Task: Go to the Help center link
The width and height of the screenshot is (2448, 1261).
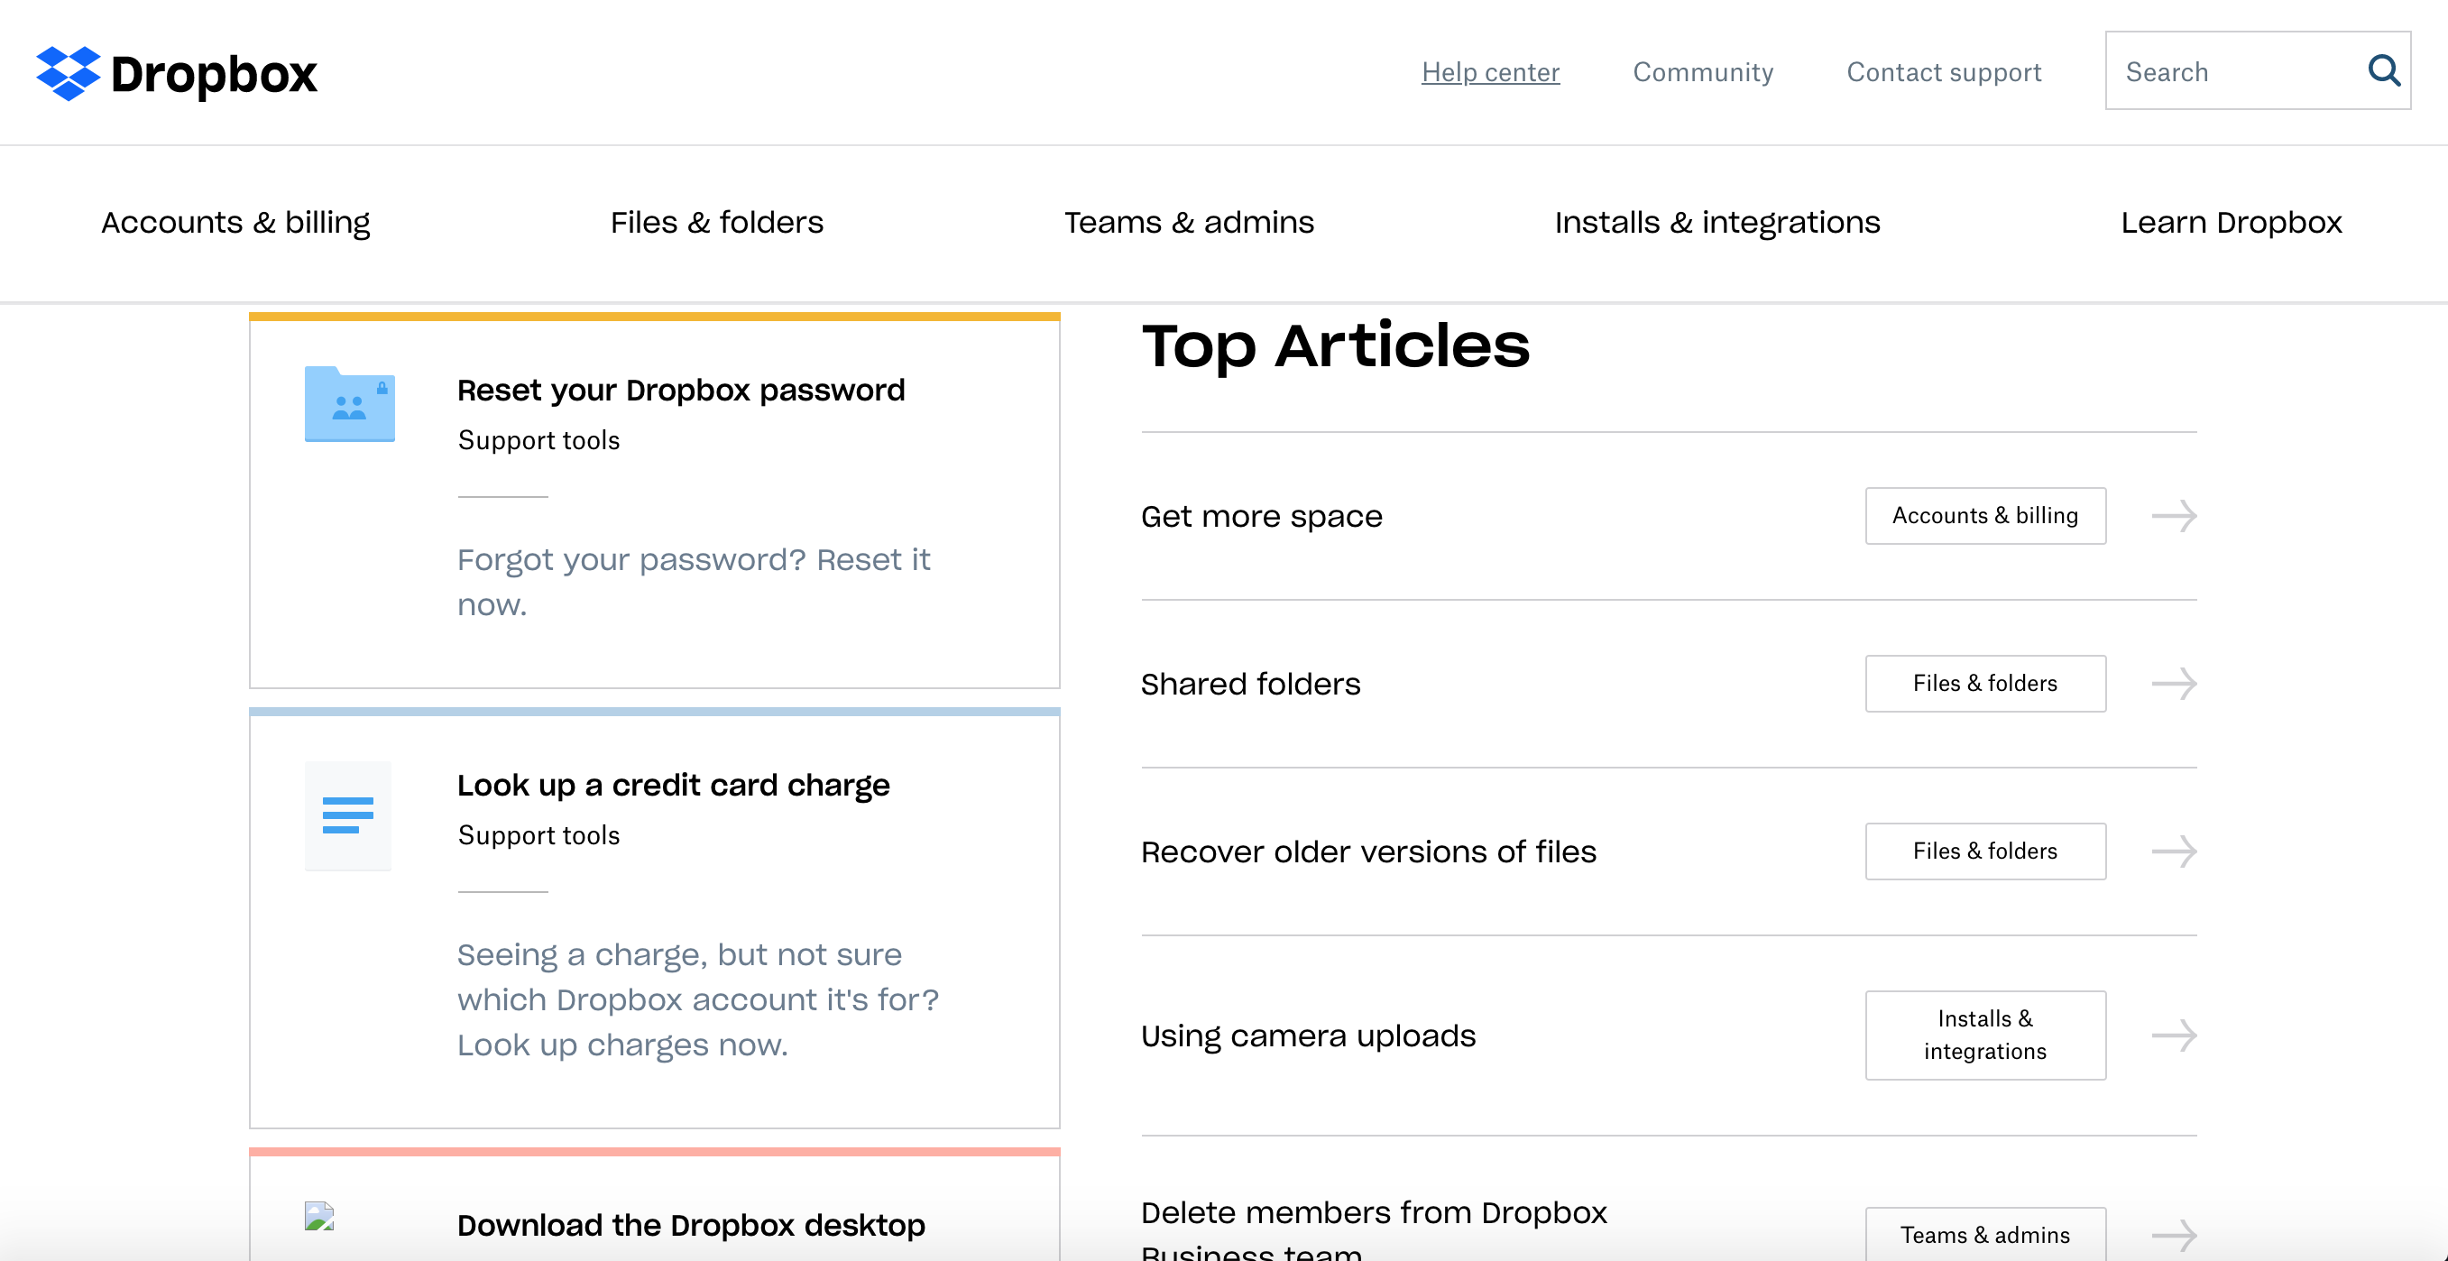Action: click(x=1490, y=72)
